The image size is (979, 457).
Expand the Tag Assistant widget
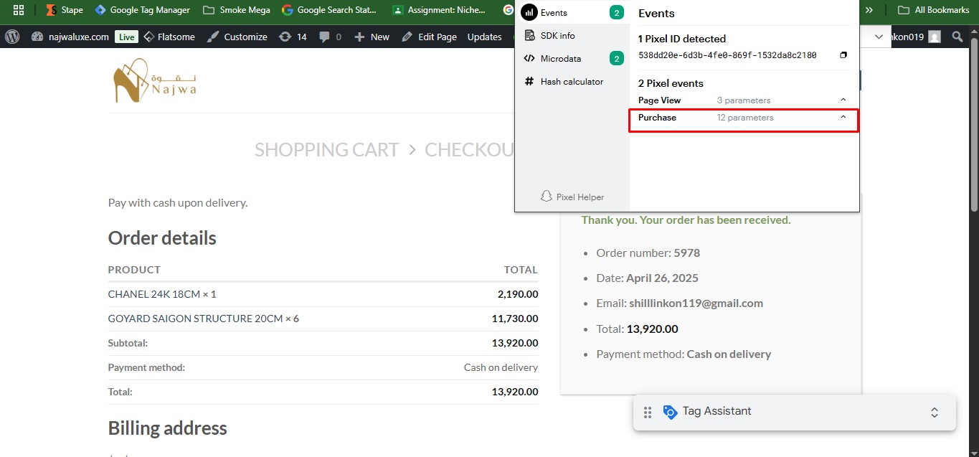(934, 413)
